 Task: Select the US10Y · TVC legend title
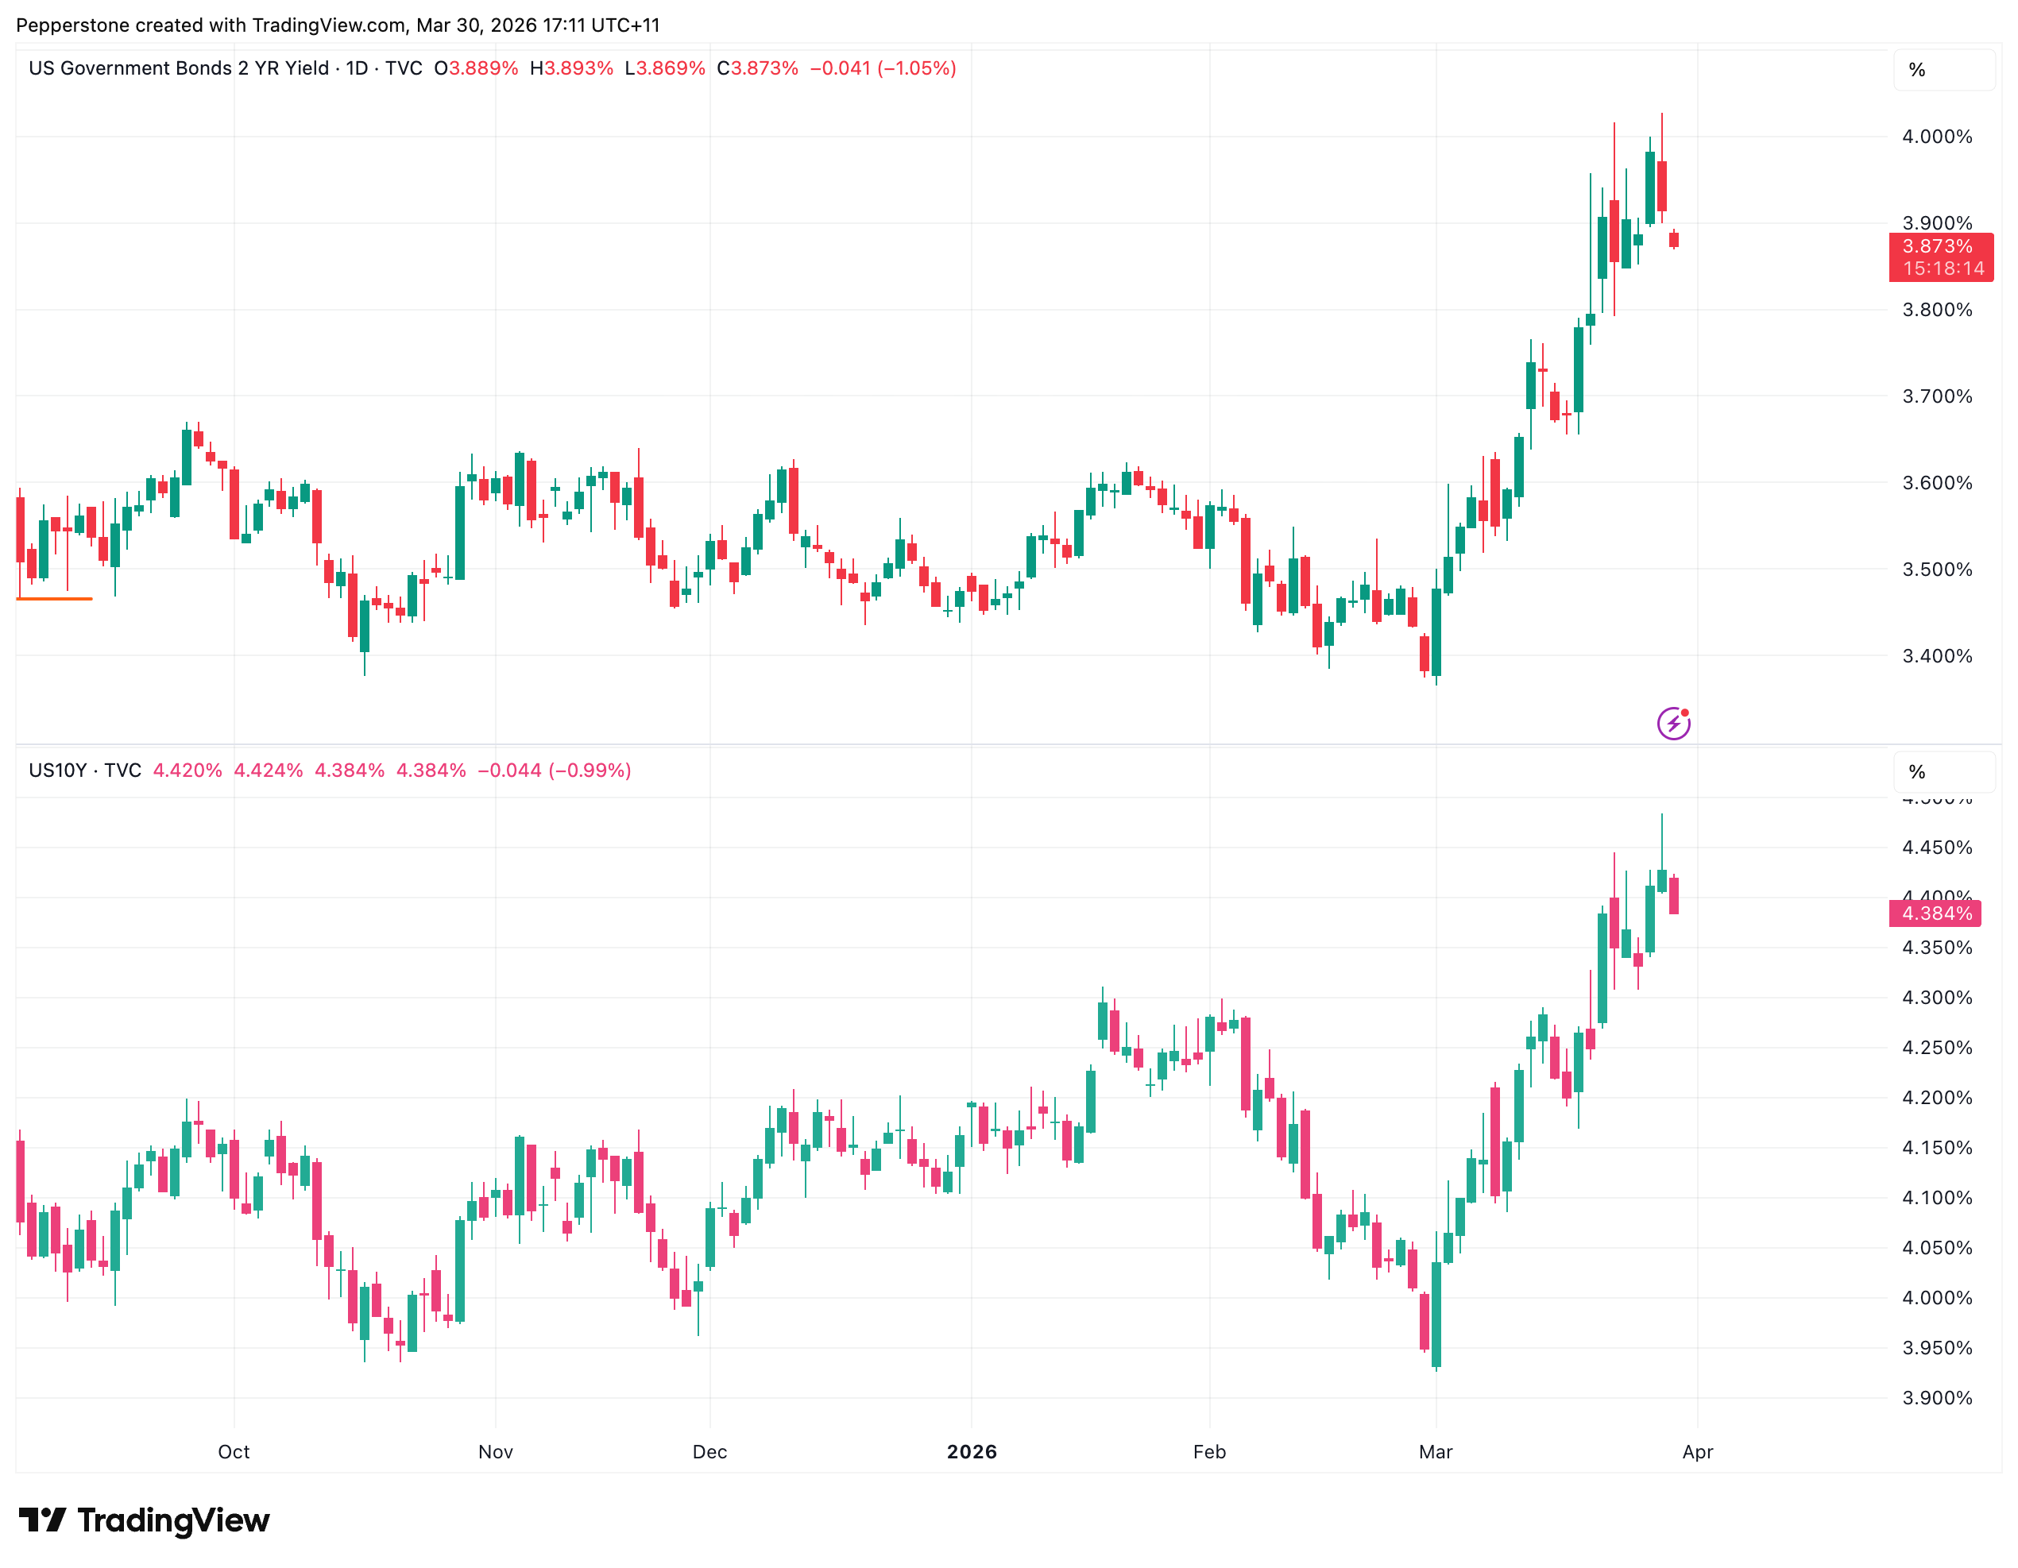click(85, 770)
